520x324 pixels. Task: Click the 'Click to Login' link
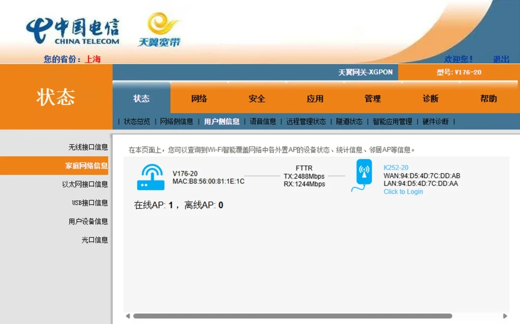pyautogui.click(x=403, y=192)
